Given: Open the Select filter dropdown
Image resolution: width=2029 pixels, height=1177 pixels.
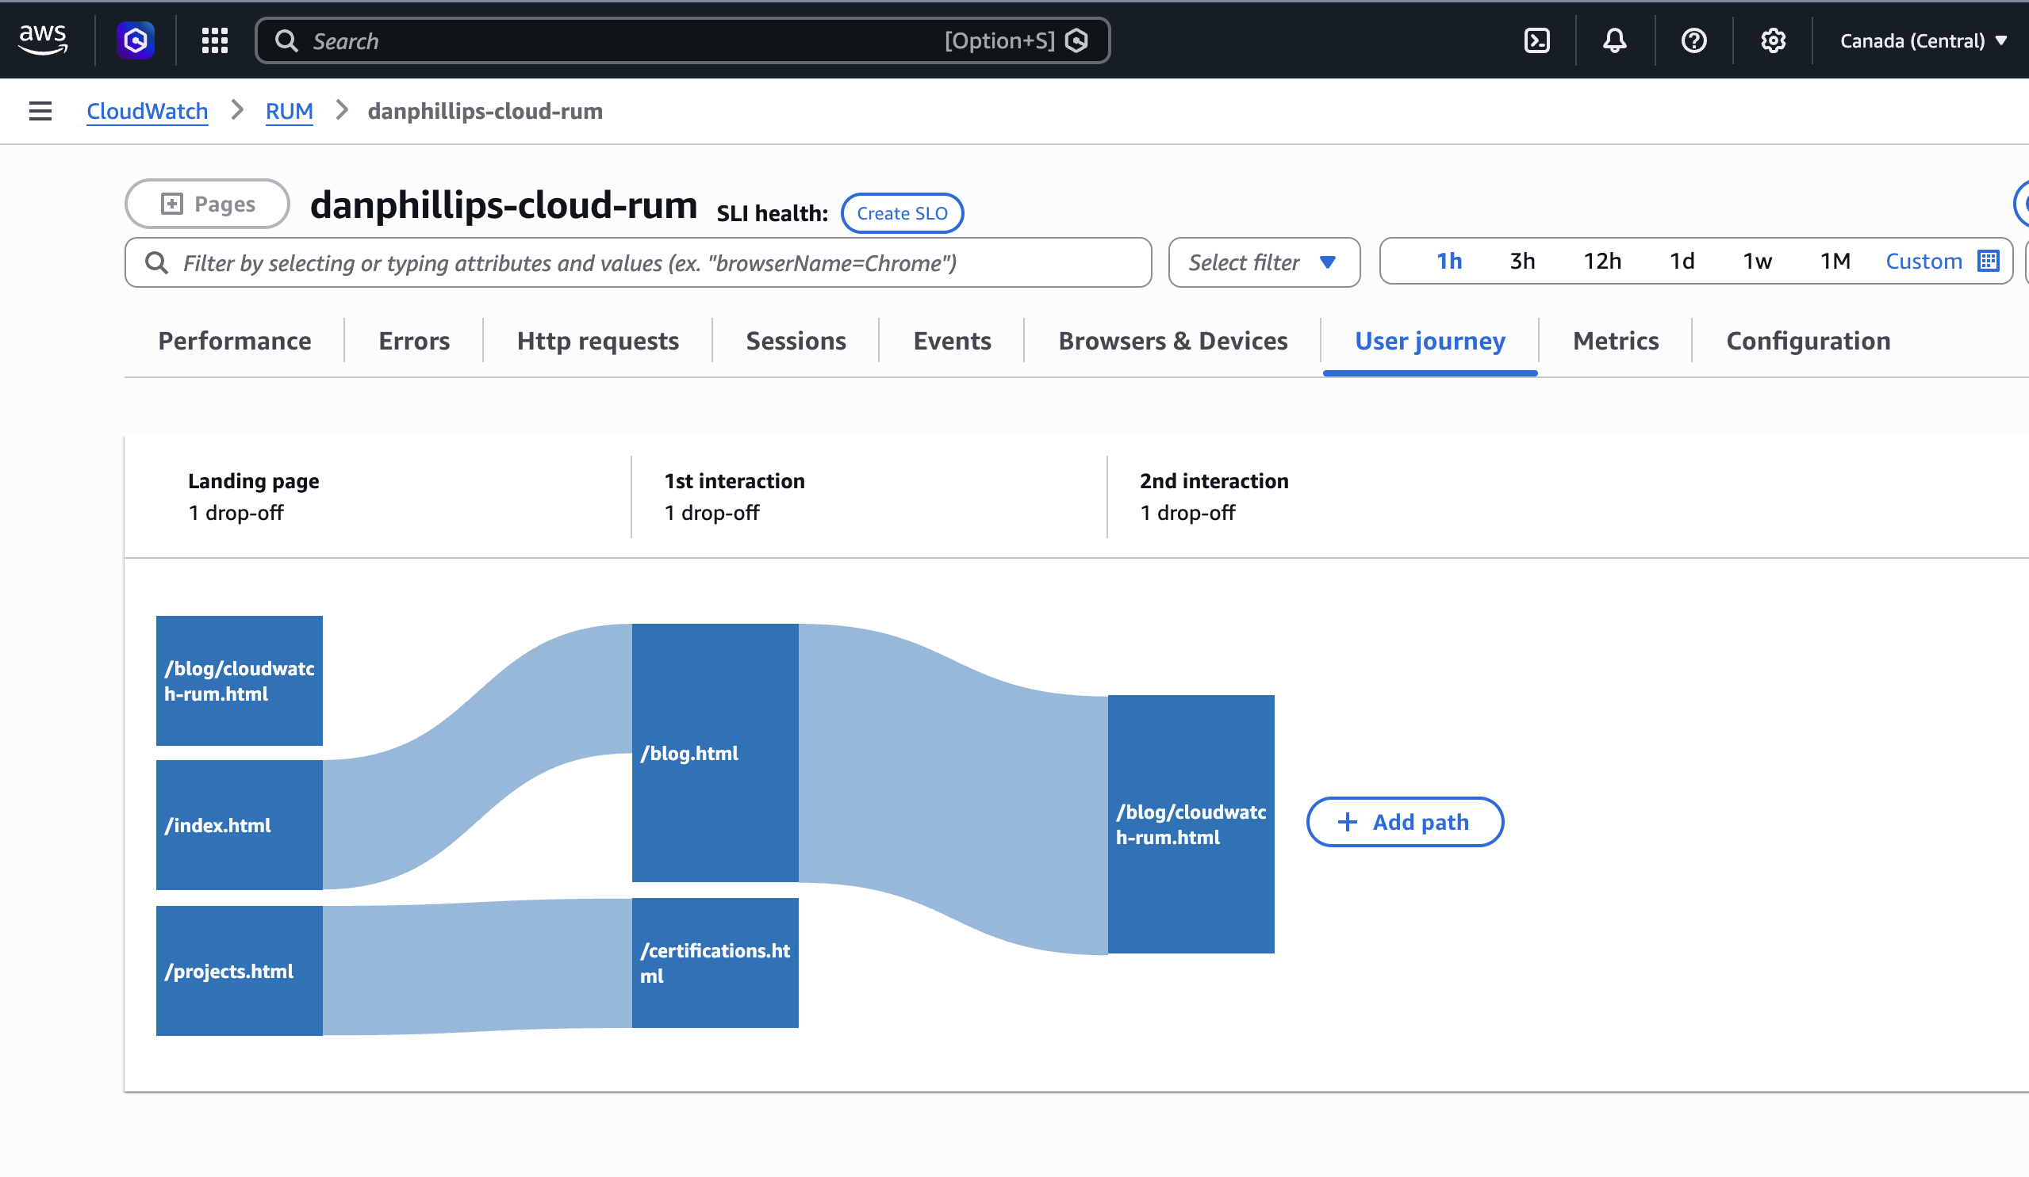Looking at the screenshot, I should pos(1264,262).
